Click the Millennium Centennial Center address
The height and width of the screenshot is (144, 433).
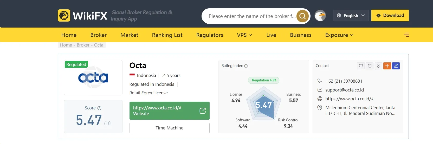pos(360,110)
